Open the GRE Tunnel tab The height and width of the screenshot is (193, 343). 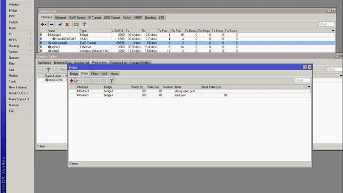coord(112,18)
